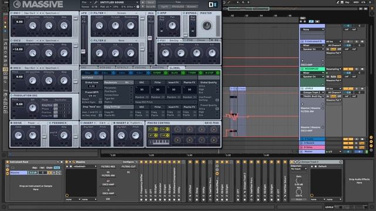Screen dimensions: 376x211
Task: Switch to the Voicing tab
Action: tap(140, 68)
